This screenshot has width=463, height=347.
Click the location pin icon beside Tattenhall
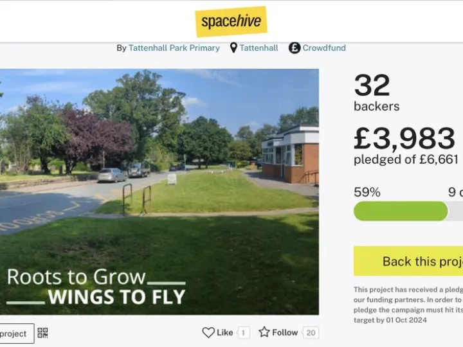[233, 48]
